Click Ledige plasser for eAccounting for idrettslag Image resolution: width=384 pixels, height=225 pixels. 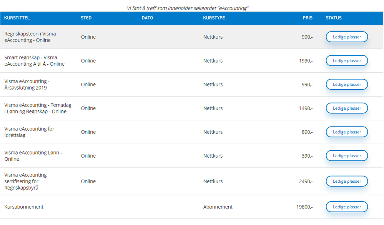(347, 132)
